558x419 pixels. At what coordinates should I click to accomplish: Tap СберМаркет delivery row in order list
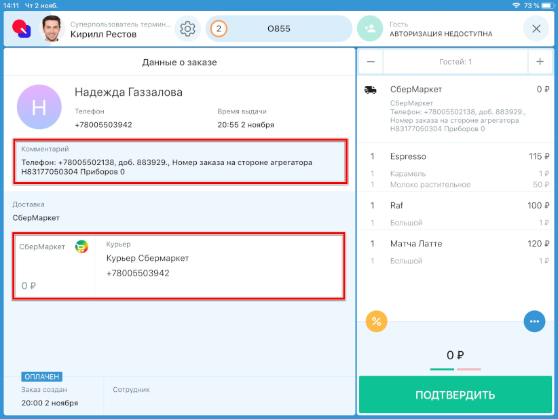tap(455, 109)
